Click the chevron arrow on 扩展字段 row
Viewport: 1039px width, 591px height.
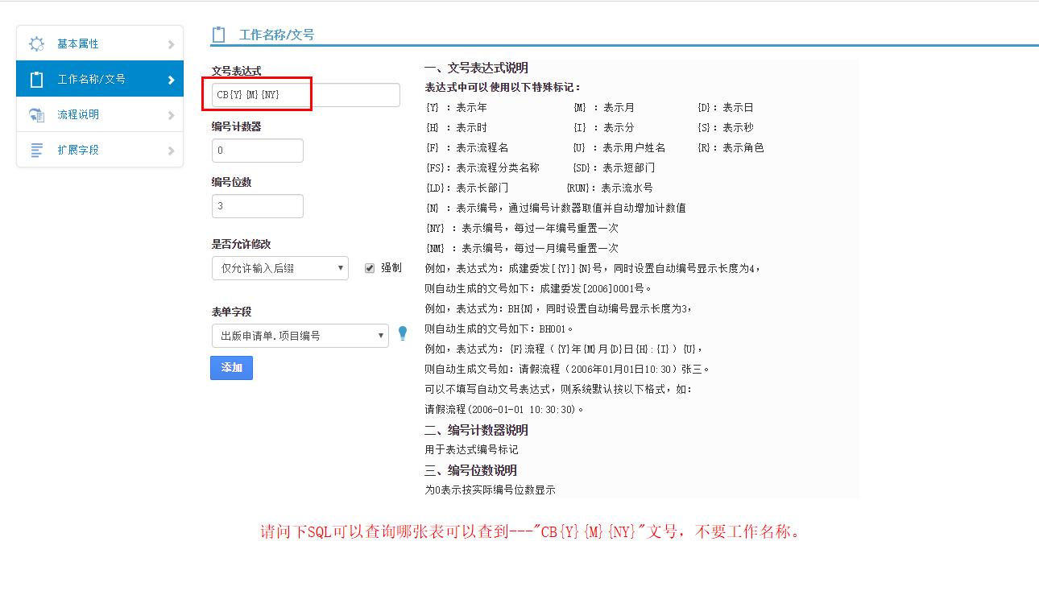coord(171,151)
